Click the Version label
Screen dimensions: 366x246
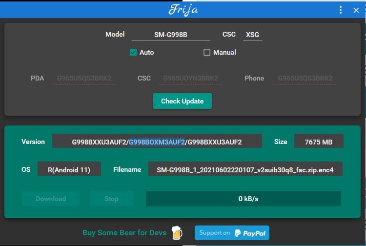tap(33, 142)
